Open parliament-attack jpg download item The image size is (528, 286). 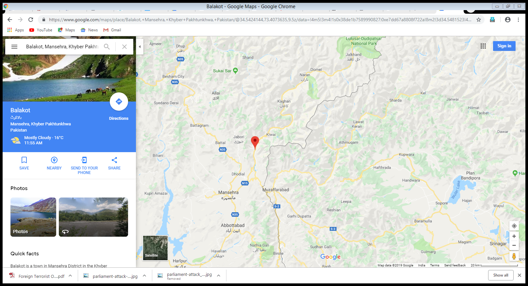pos(111,276)
